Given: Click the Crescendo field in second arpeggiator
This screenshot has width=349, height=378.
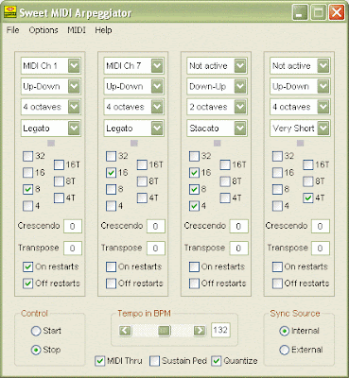Looking at the screenshot, I should (156, 226).
